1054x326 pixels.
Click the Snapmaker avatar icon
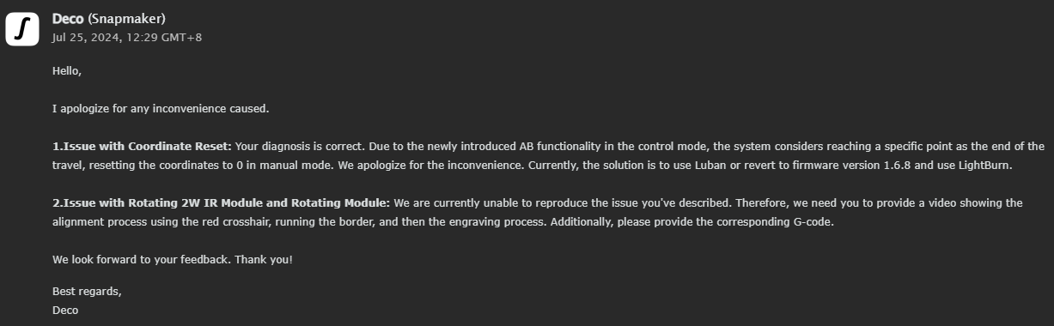22,28
